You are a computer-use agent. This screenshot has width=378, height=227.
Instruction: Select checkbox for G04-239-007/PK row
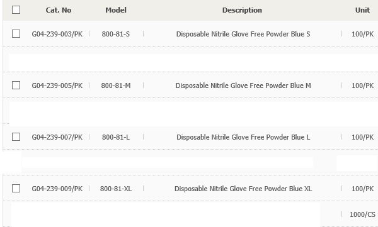16,136
